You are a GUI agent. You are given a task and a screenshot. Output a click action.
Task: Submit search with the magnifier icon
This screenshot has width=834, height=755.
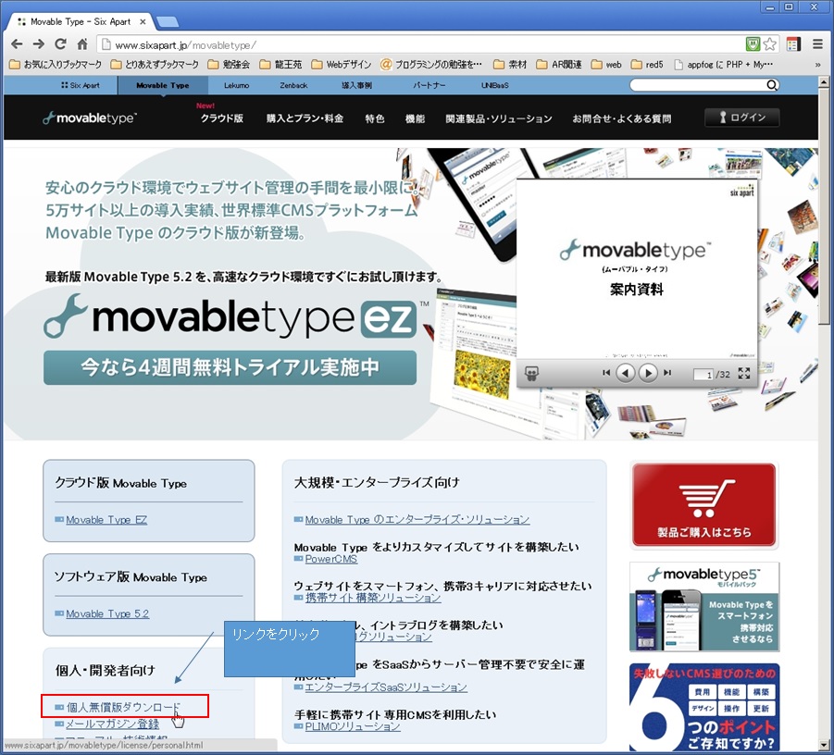(772, 85)
